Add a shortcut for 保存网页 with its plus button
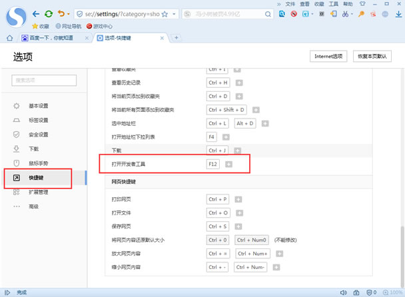 pyautogui.click(x=238, y=226)
